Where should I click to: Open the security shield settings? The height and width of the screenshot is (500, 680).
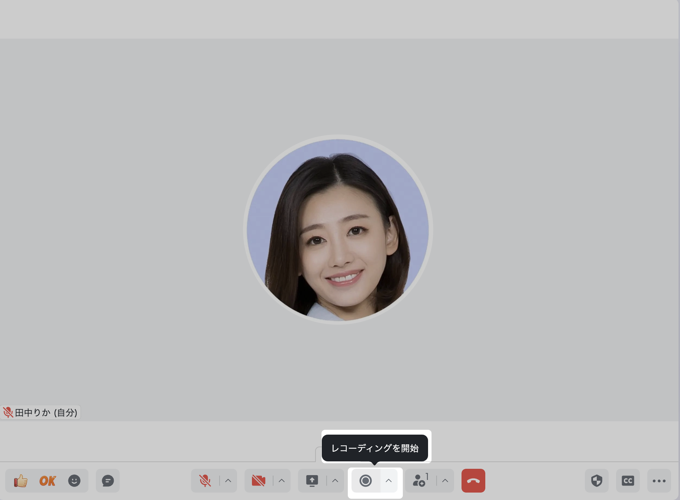[x=597, y=481]
